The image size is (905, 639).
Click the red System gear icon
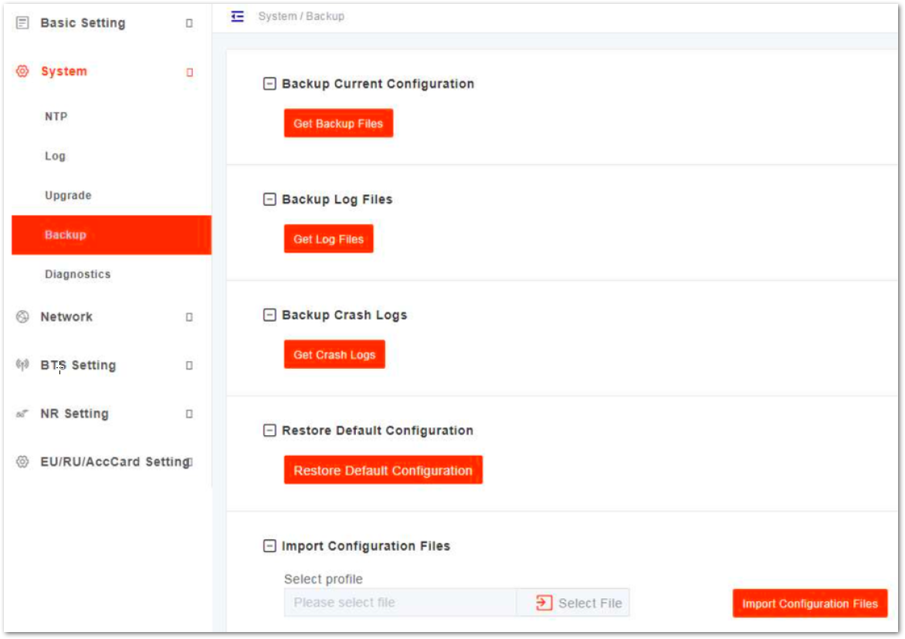22,71
